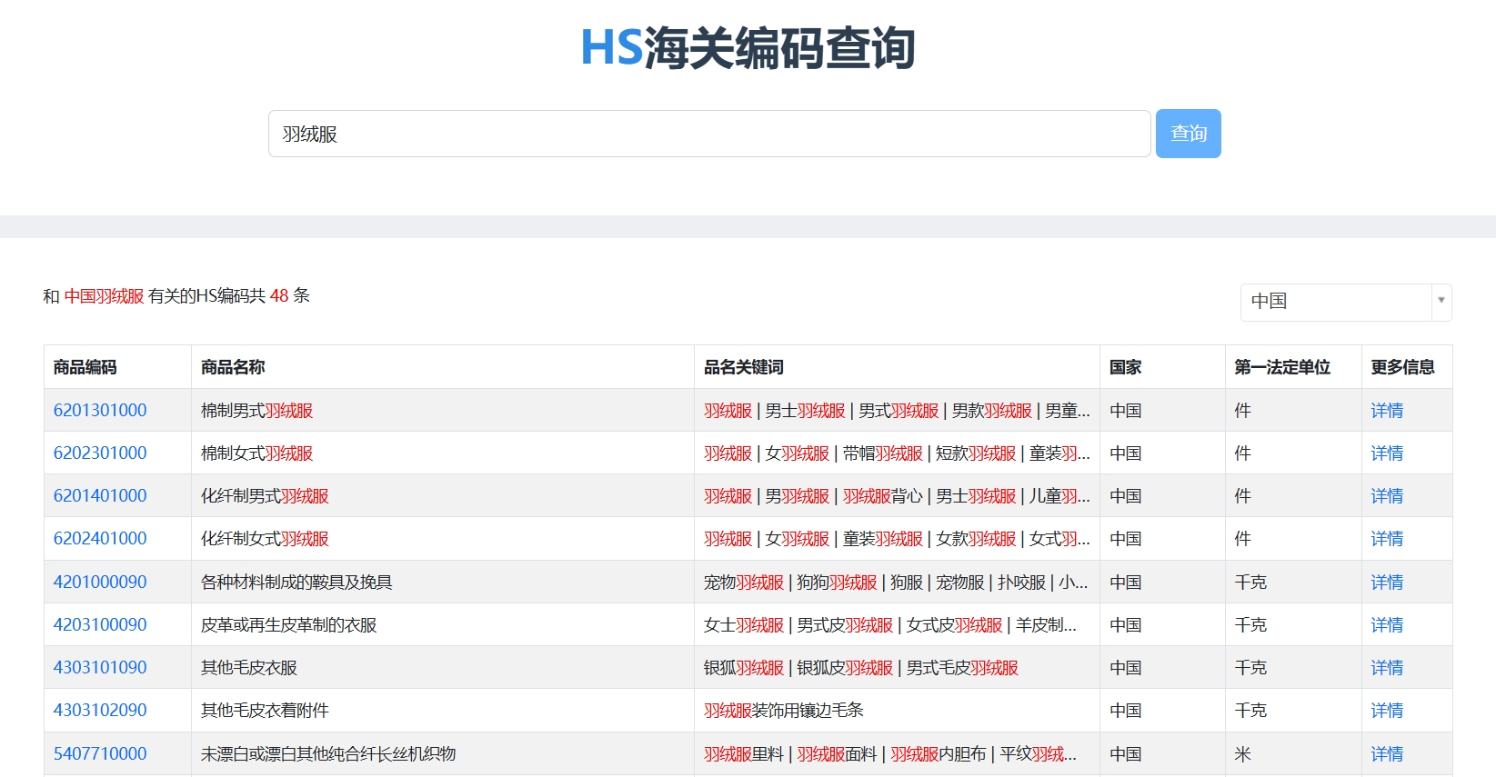Open HS code 6202401000
This screenshot has width=1496, height=777.
click(x=100, y=538)
